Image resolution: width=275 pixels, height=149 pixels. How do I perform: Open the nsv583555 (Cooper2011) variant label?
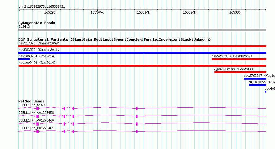(39, 50)
